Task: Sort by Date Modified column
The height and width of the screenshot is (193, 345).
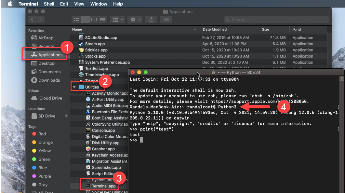Action: 229,29
